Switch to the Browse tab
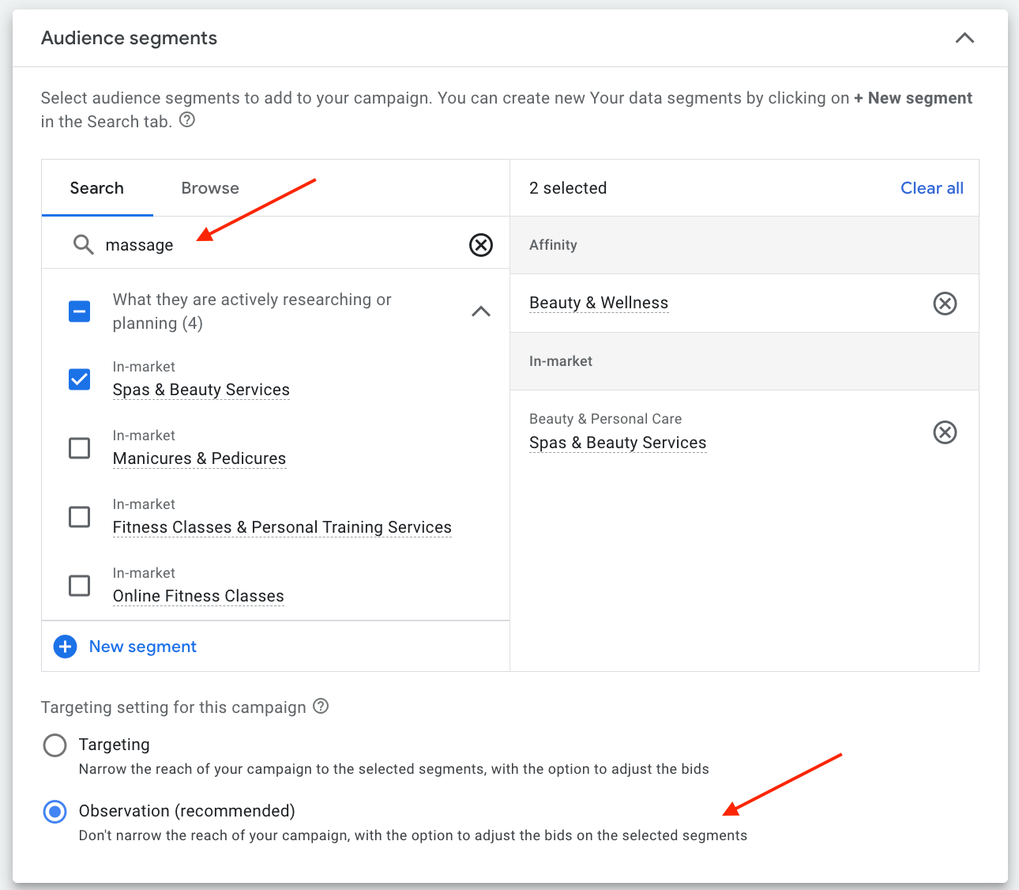 pyautogui.click(x=210, y=188)
